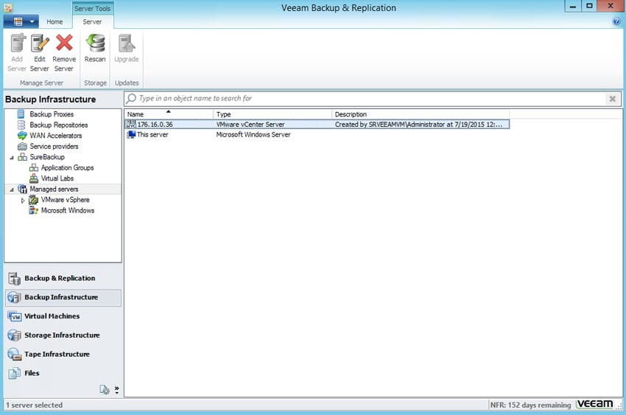This screenshot has height=415, width=626.
Task: Switch to the Home ribbon tab
Action: [54, 22]
